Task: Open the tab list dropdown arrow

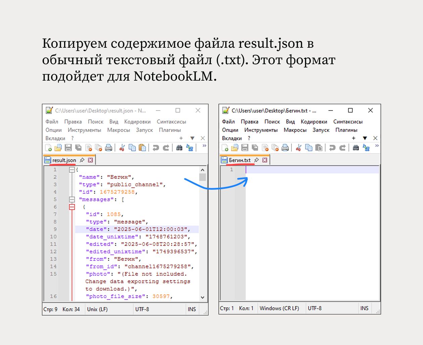Action: pyautogui.click(x=192, y=138)
